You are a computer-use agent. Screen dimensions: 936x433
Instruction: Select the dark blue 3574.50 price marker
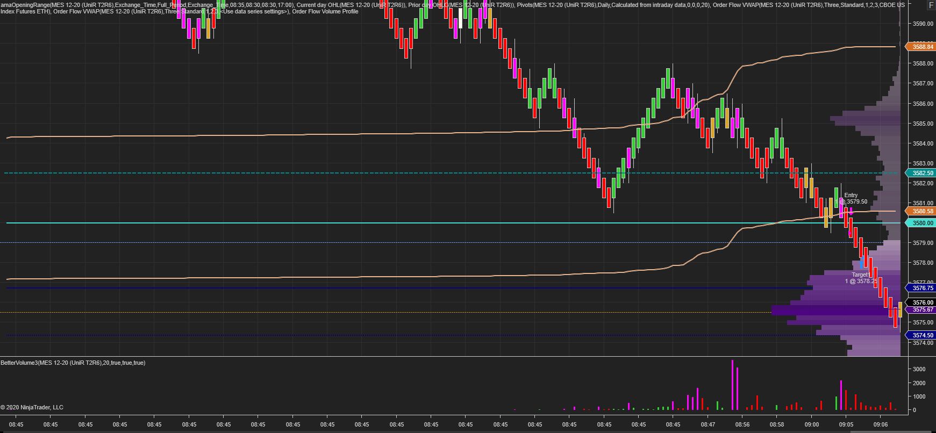[x=920, y=335]
